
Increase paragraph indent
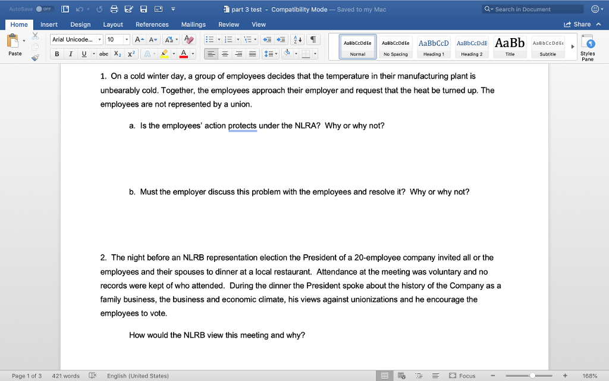[x=281, y=40]
